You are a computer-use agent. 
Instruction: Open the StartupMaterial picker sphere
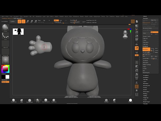(5, 60)
